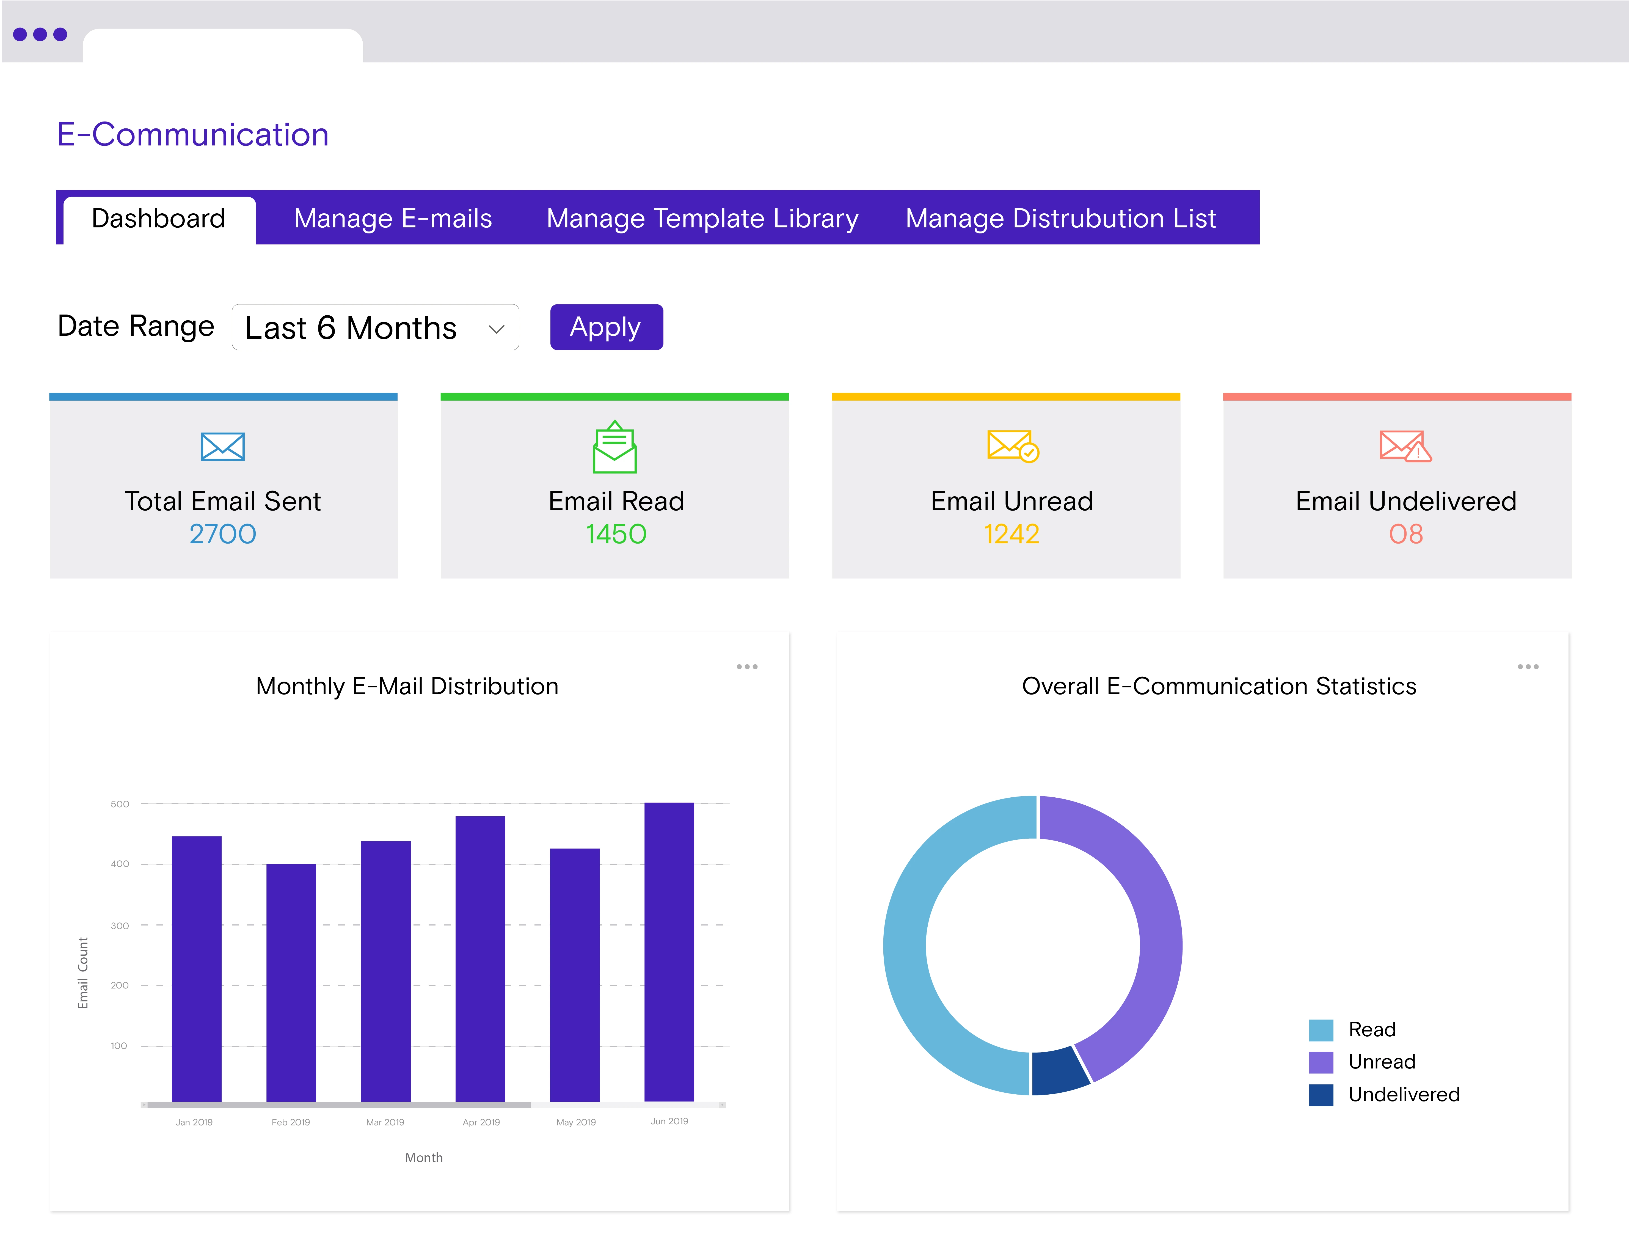
Task: Click the Apr 2019 bar
Action: pos(480,958)
